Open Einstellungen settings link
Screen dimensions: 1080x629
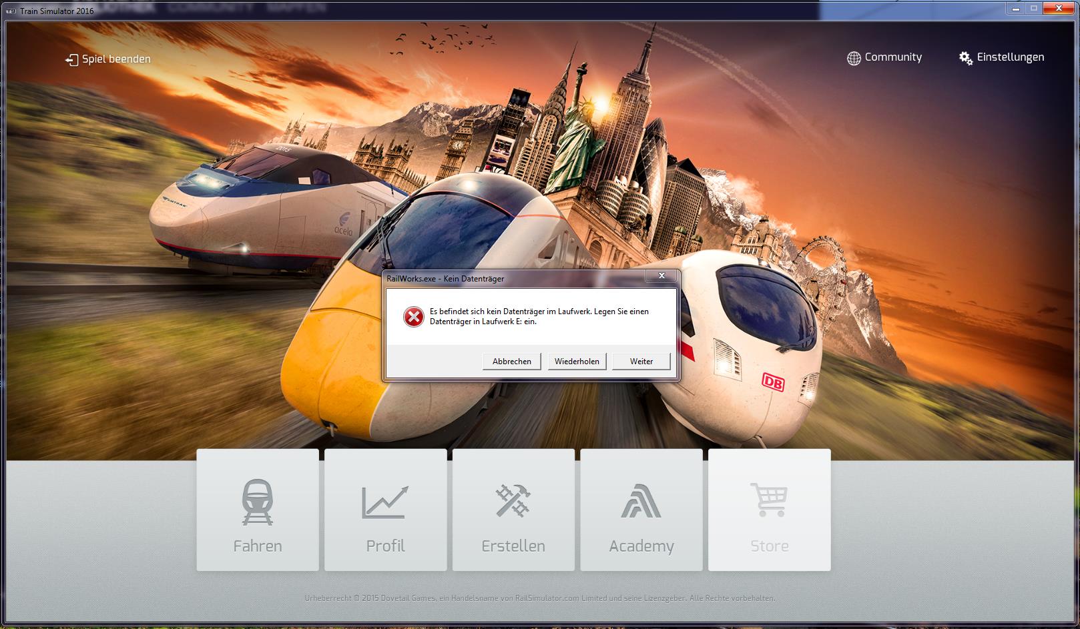click(1011, 57)
